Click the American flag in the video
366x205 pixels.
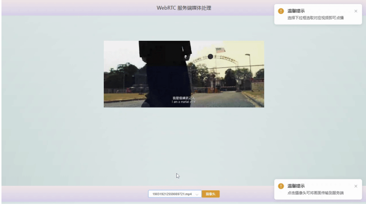click(220, 50)
